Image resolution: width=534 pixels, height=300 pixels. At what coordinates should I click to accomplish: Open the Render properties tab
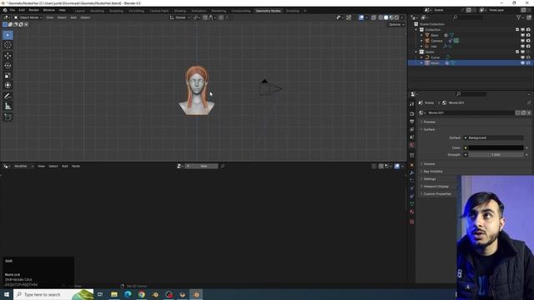point(411,113)
